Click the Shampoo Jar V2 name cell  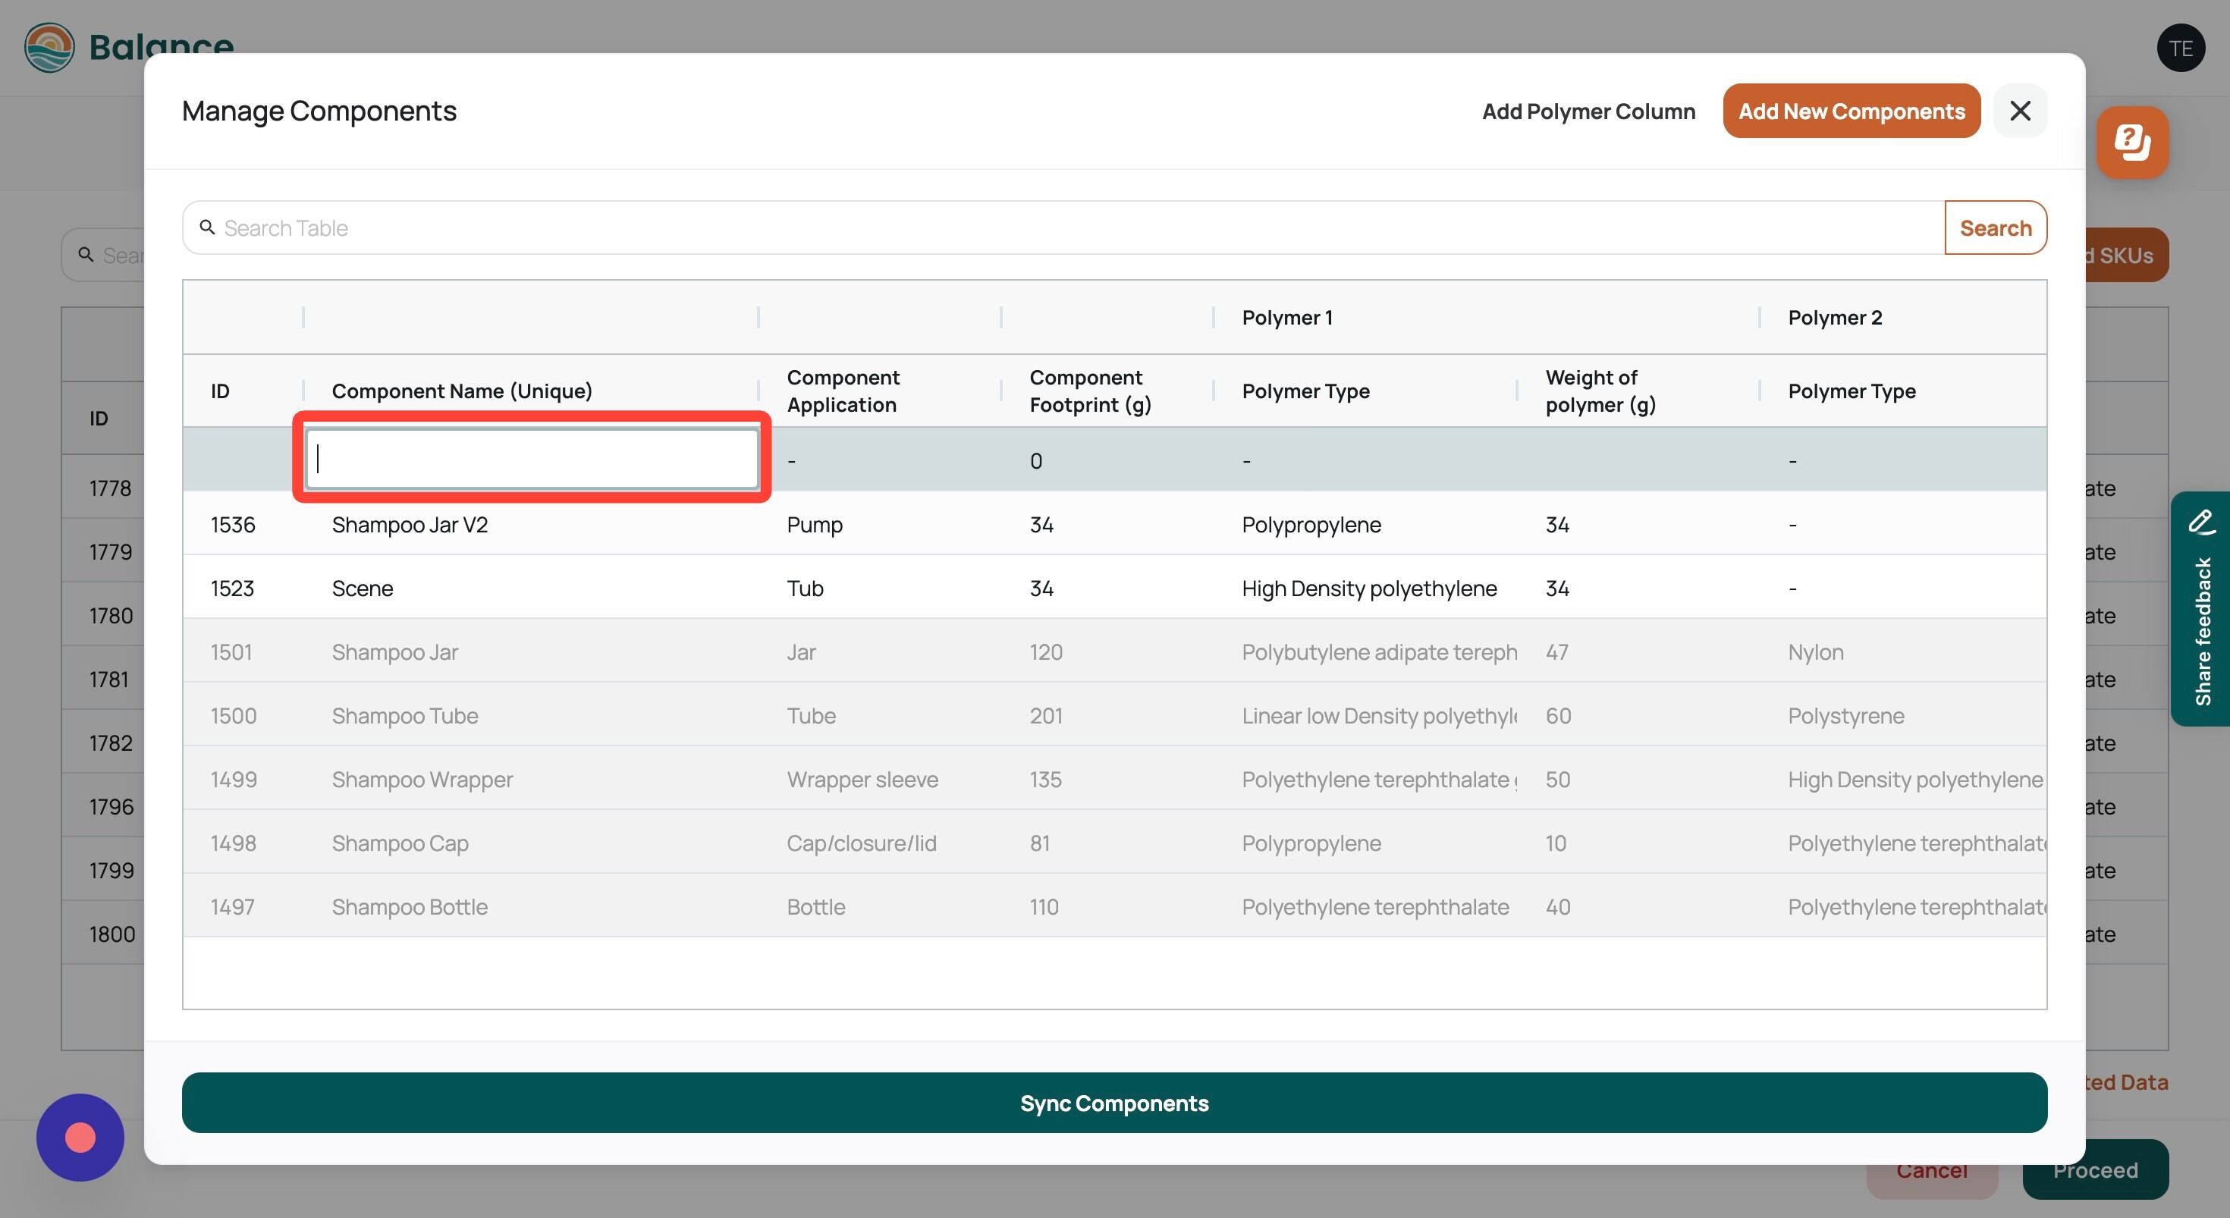[410, 525]
